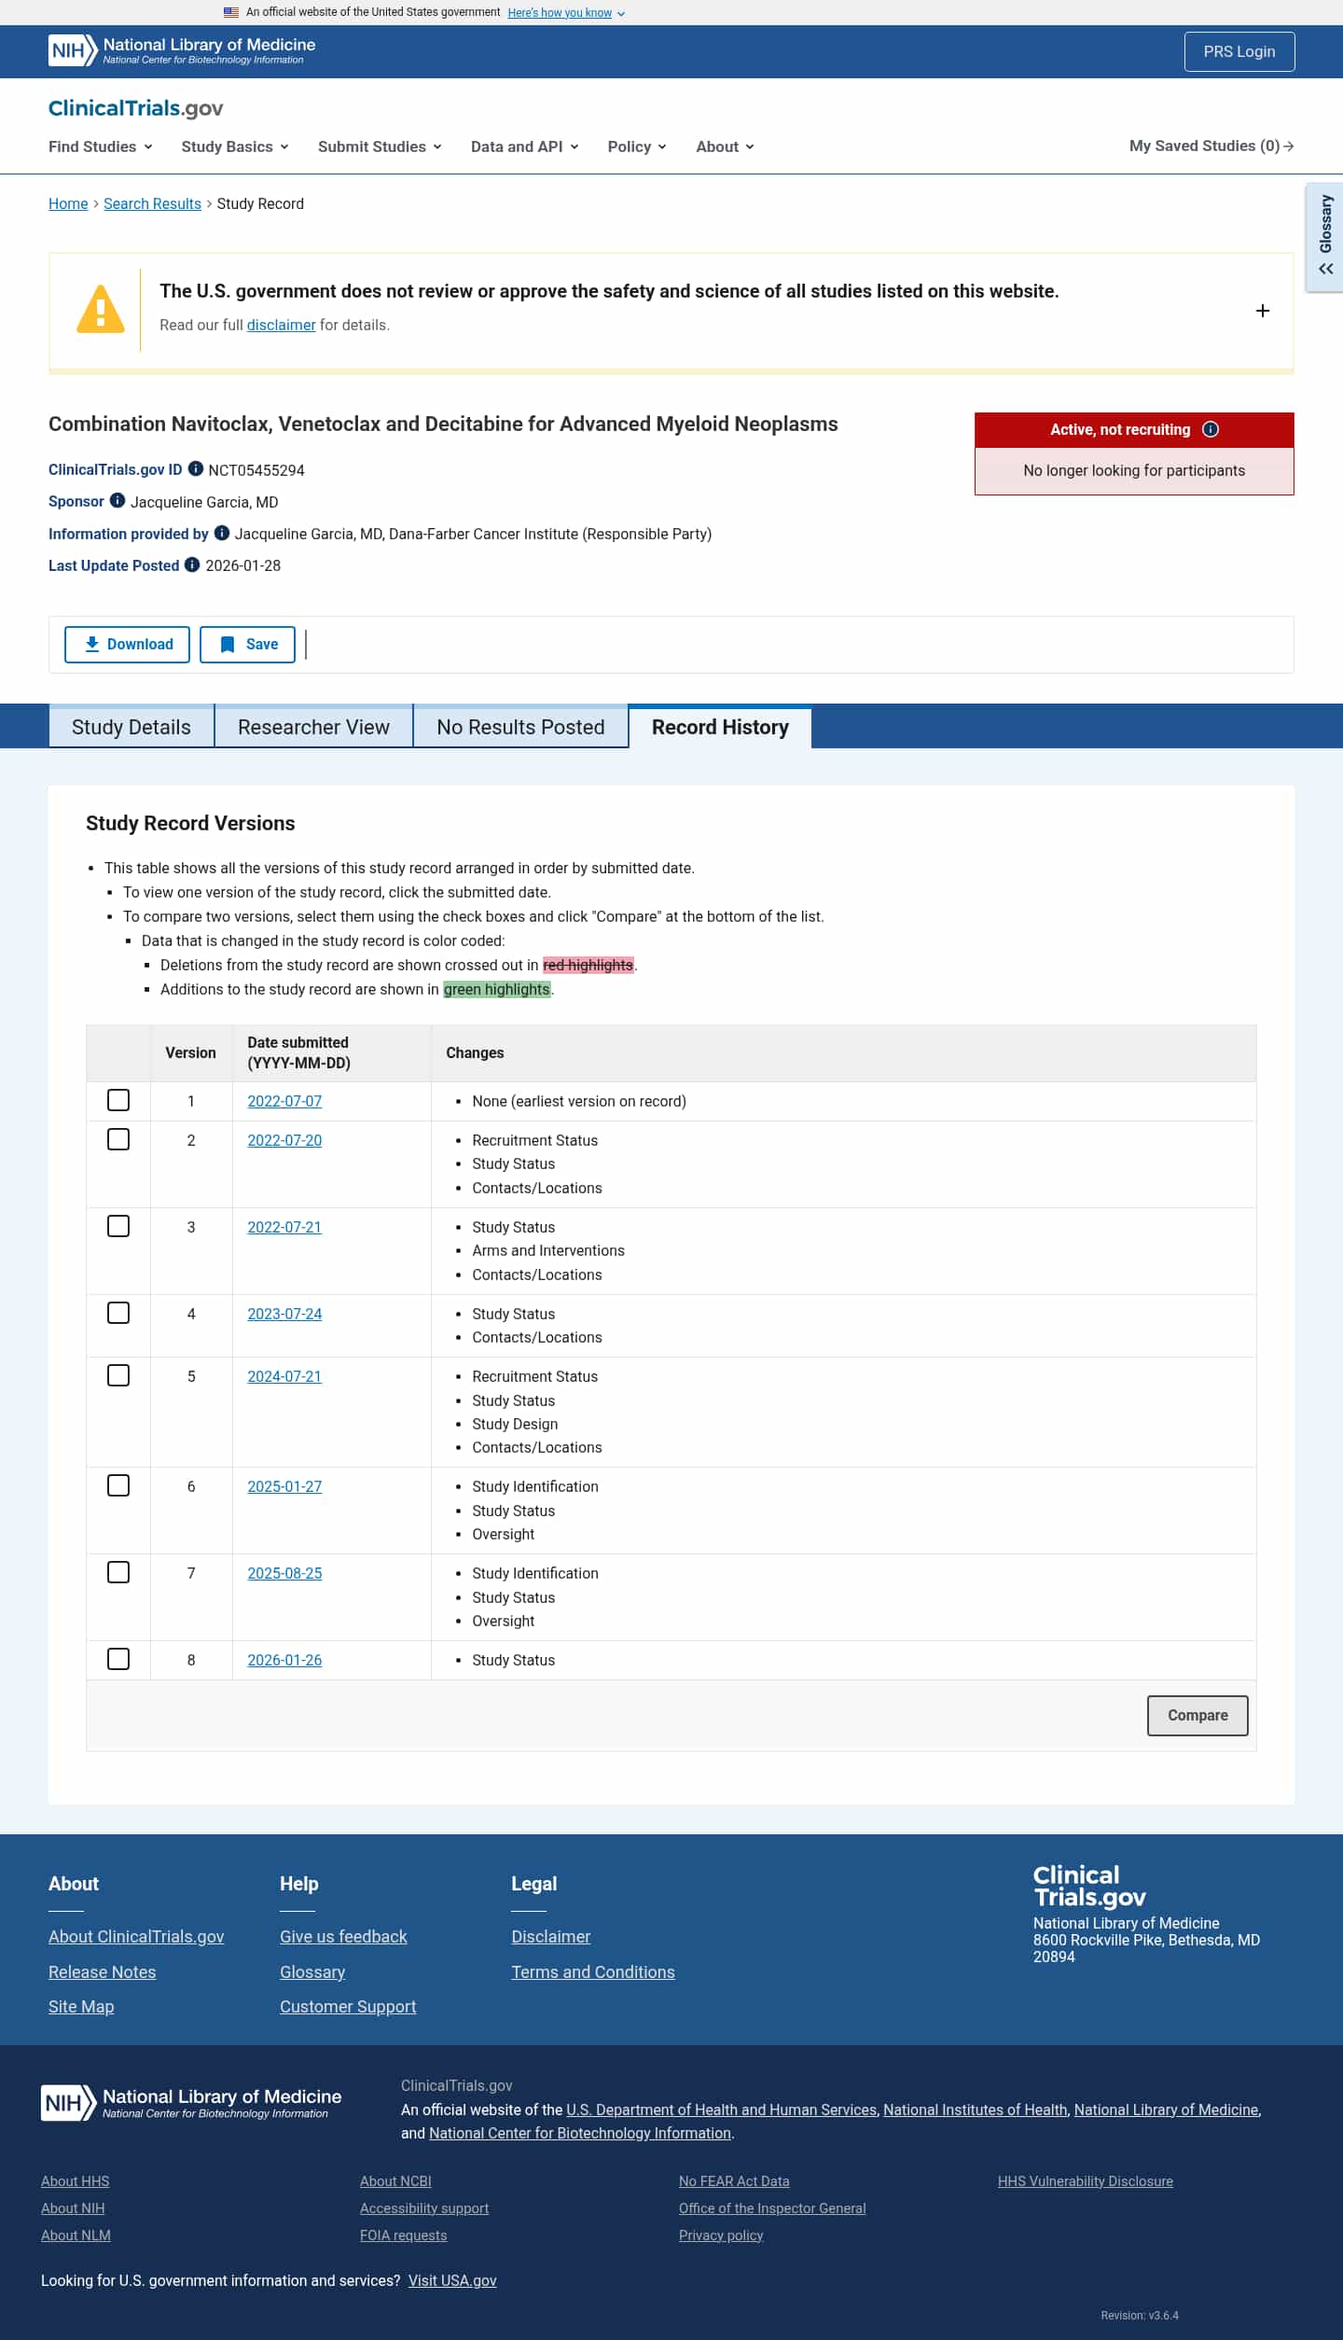
Task: Open About ClinicalTrials.gov footer link
Action: [x=136, y=1936]
